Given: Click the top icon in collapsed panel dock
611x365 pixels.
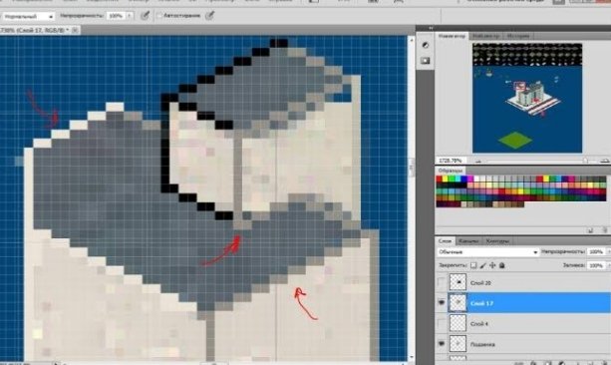Looking at the screenshot, I should [x=426, y=45].
